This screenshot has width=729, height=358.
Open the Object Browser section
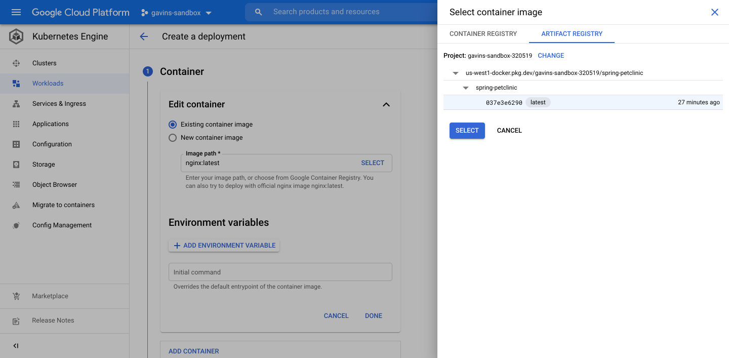point(54,184)
